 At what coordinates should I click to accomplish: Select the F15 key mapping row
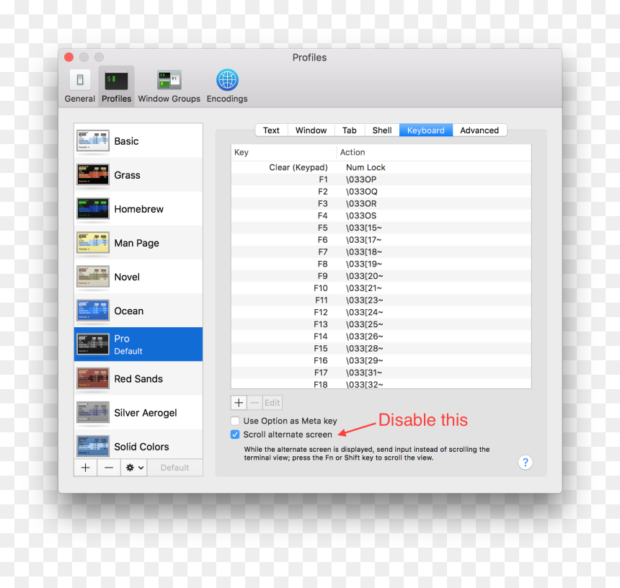click(381, 348)
